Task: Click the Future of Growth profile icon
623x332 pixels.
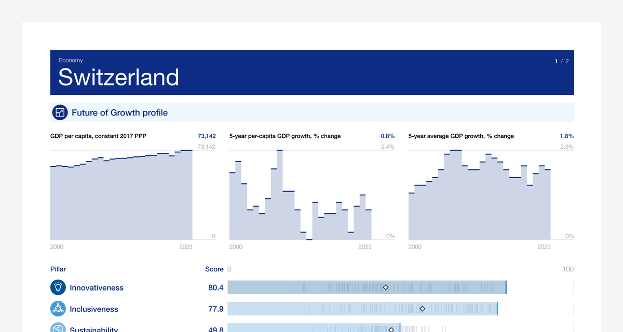Action: click(x=60, y=112)
